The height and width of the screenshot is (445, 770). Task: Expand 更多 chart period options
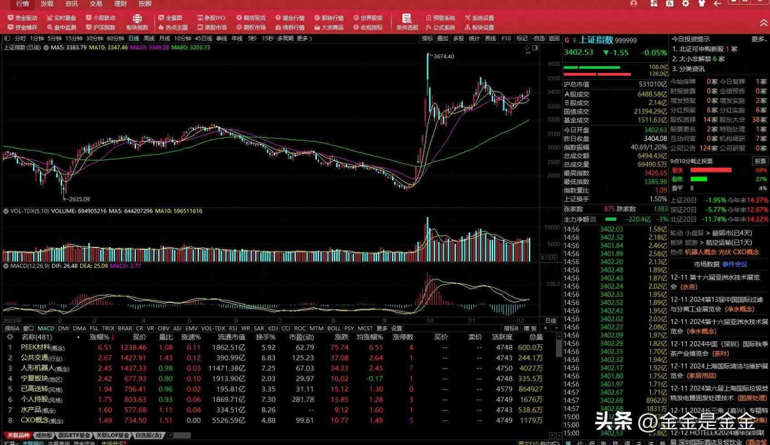click(x=304, y=39)
